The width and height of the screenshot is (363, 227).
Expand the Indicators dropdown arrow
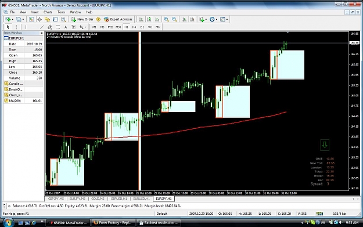[x=206, y=20]
